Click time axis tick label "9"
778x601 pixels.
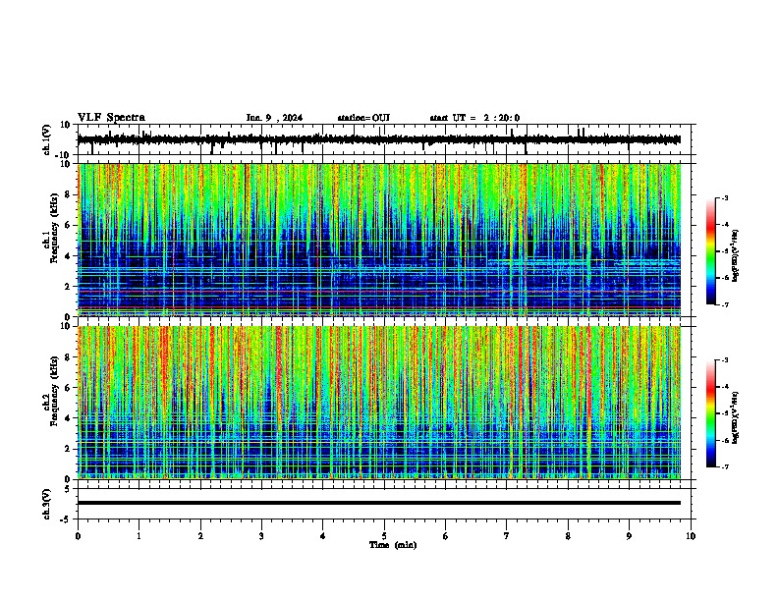pos(629,536)
